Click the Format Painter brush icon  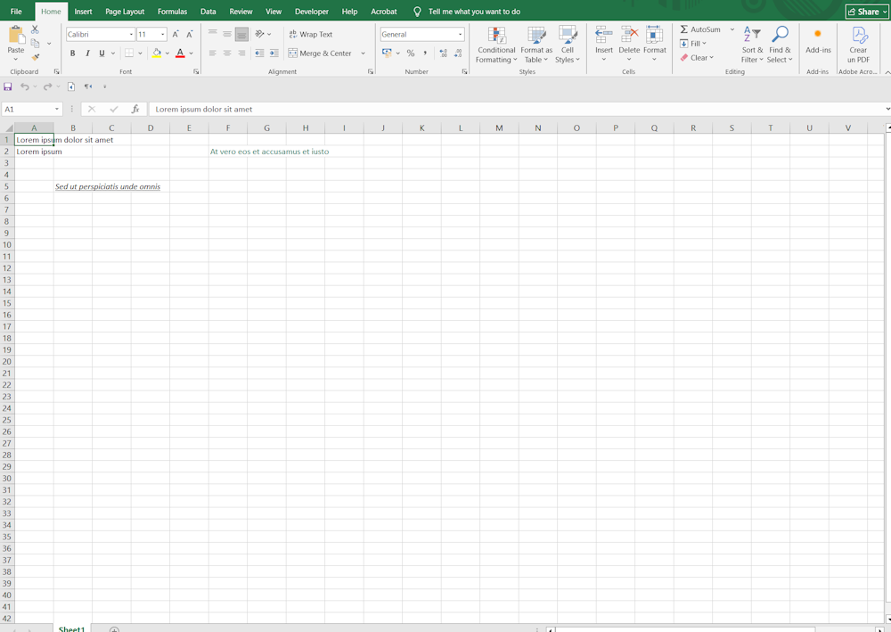[x=36, y=57]
